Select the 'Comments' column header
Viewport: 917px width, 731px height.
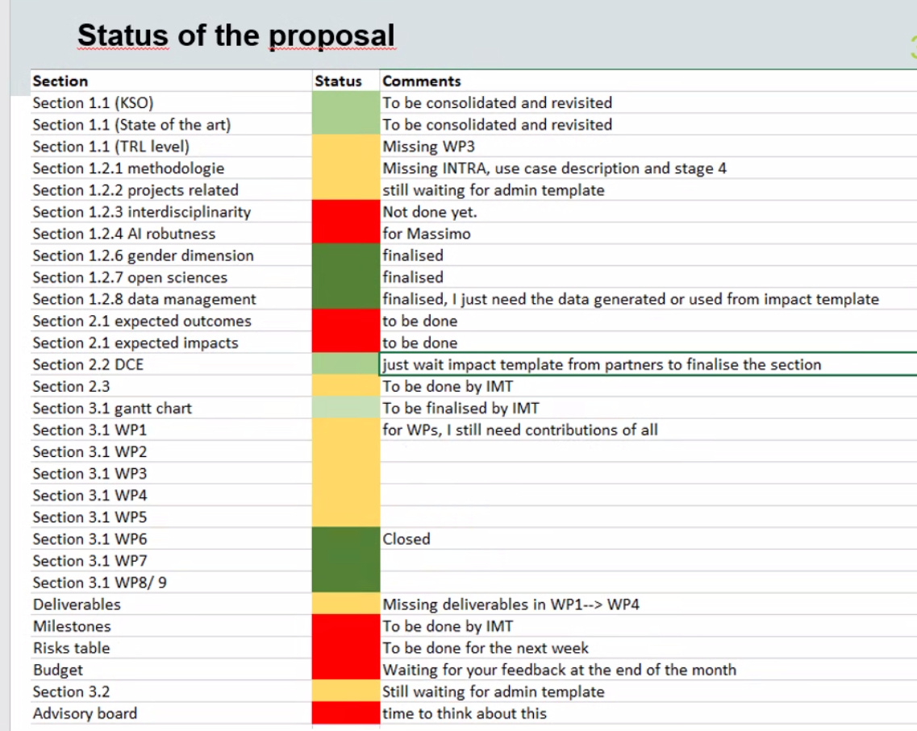422,81
